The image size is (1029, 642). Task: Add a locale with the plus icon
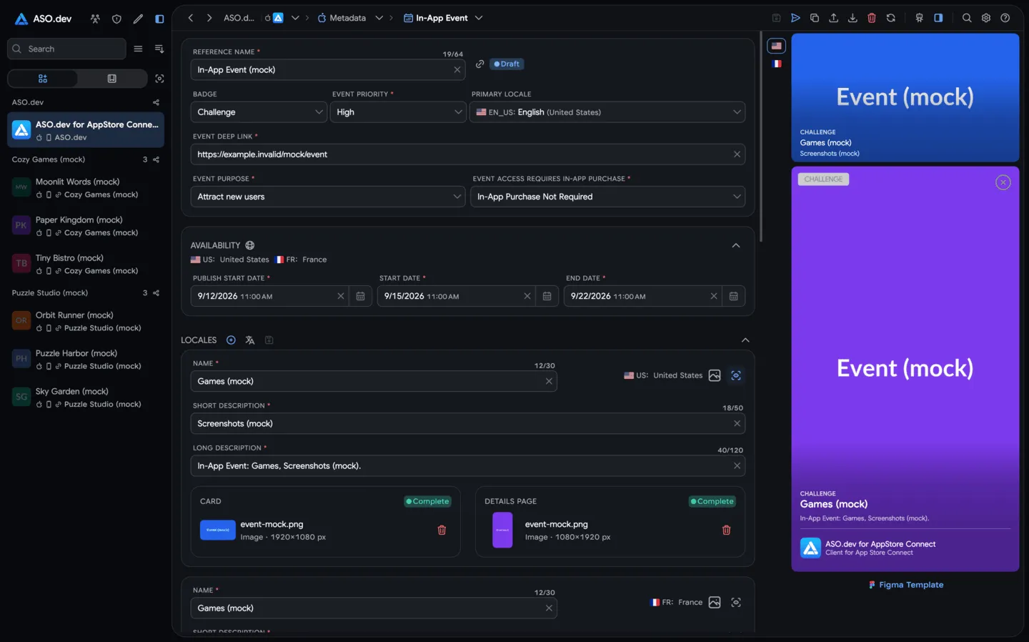[231, 340]
